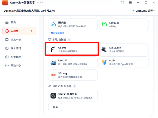This screenshot has width=158, height=118.
Task: Click the 本地/自托管 section heading
Action: pyautogui.click(x=59, y=40)
